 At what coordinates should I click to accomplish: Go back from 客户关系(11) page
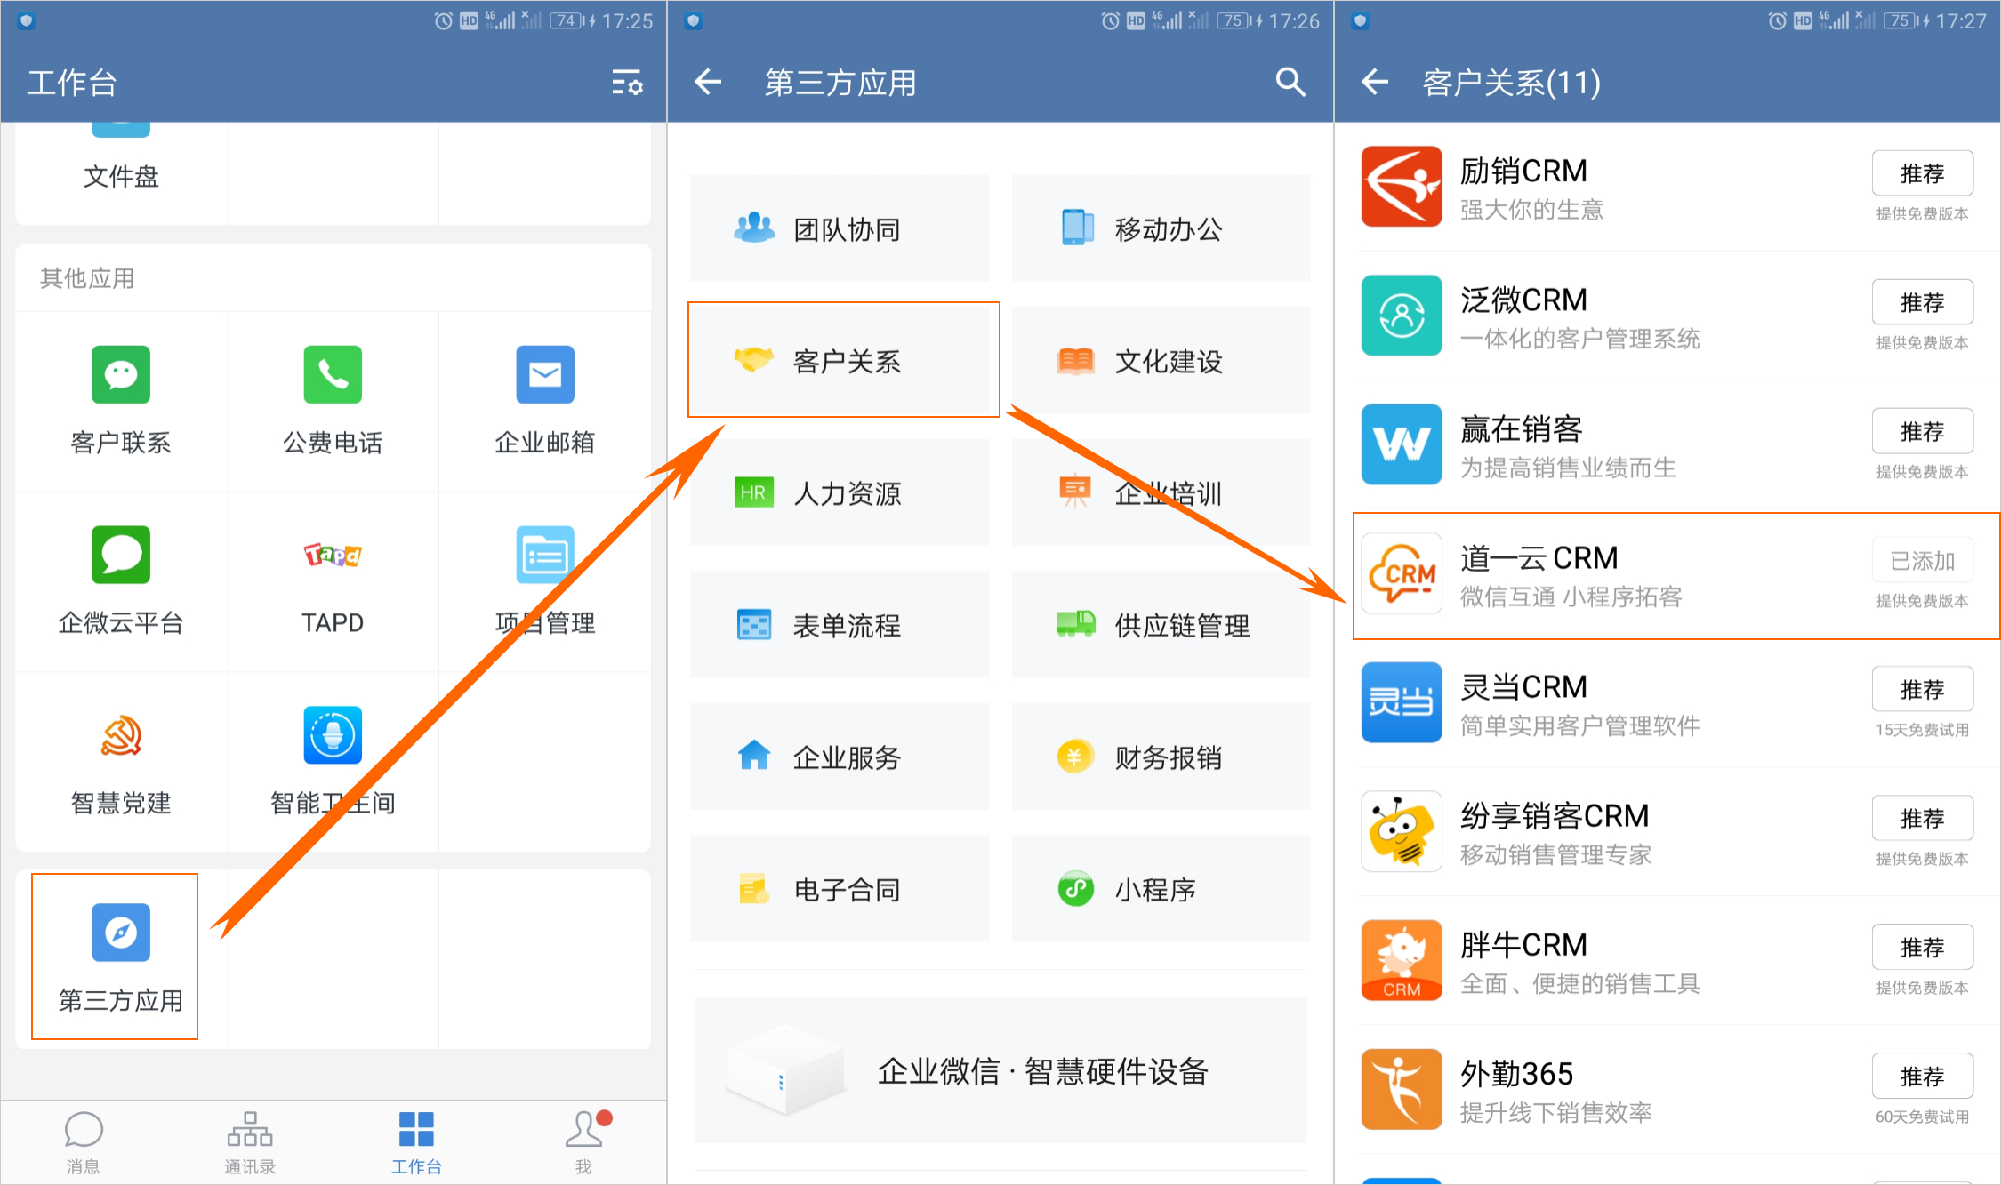click(x=1375, y=83)
